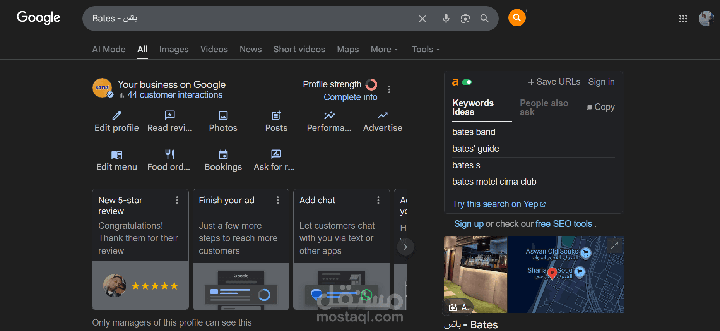Screen dimensions: 720x331
Task: Switch to Short videos tab
Action: [x=299, y=50]
